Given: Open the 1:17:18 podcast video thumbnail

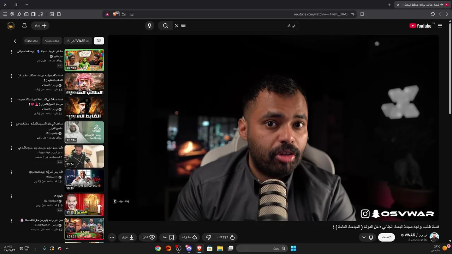Looking at the screenshot, I should coord(84,60).
